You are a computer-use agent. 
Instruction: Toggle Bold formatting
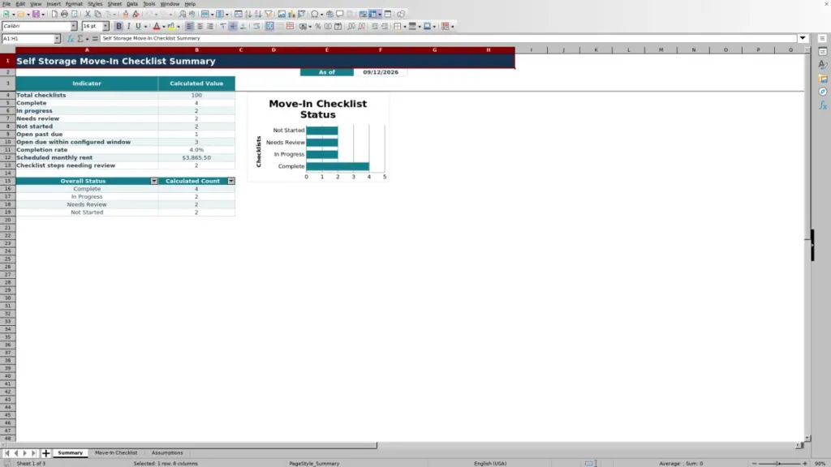tap(118, 26)
